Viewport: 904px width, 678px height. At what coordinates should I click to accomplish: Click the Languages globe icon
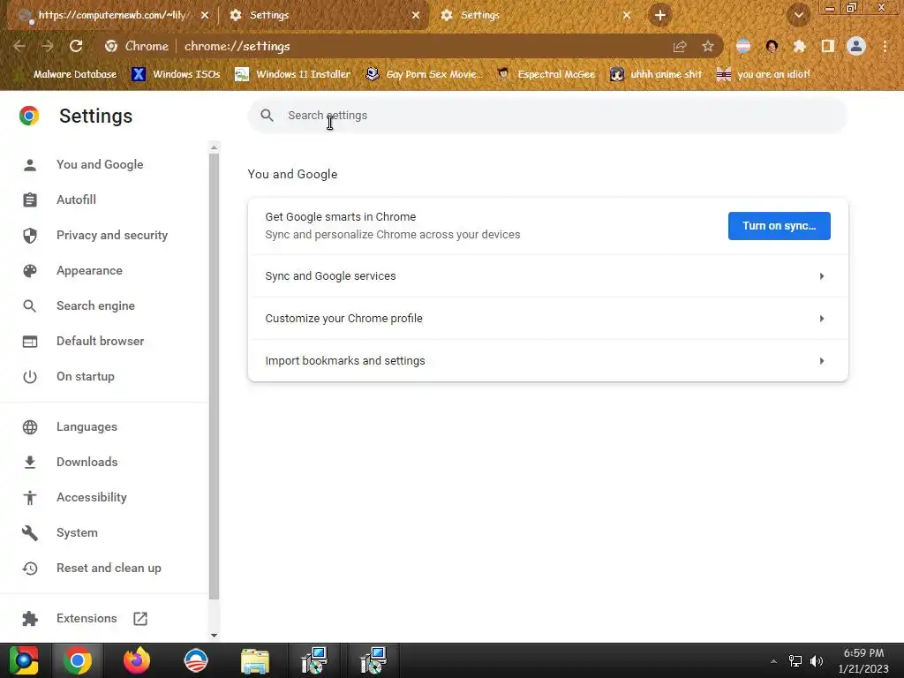30,427
